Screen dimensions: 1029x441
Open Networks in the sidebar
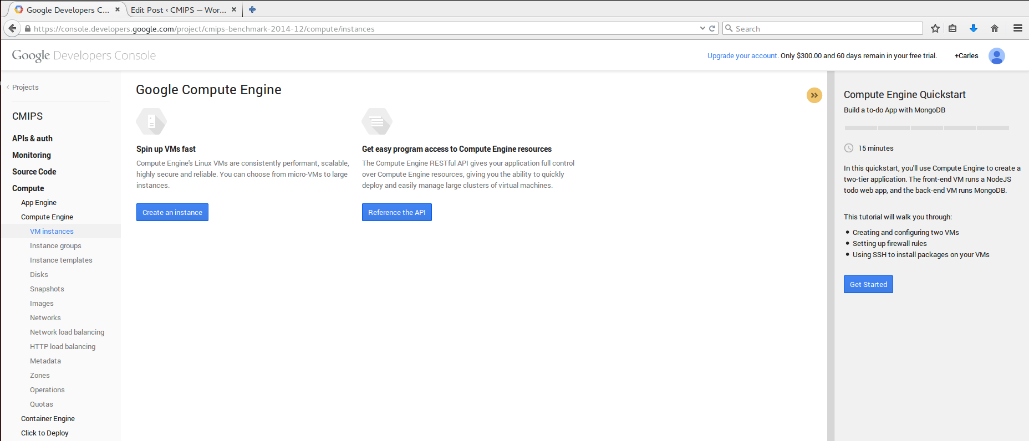click(45, 318)
